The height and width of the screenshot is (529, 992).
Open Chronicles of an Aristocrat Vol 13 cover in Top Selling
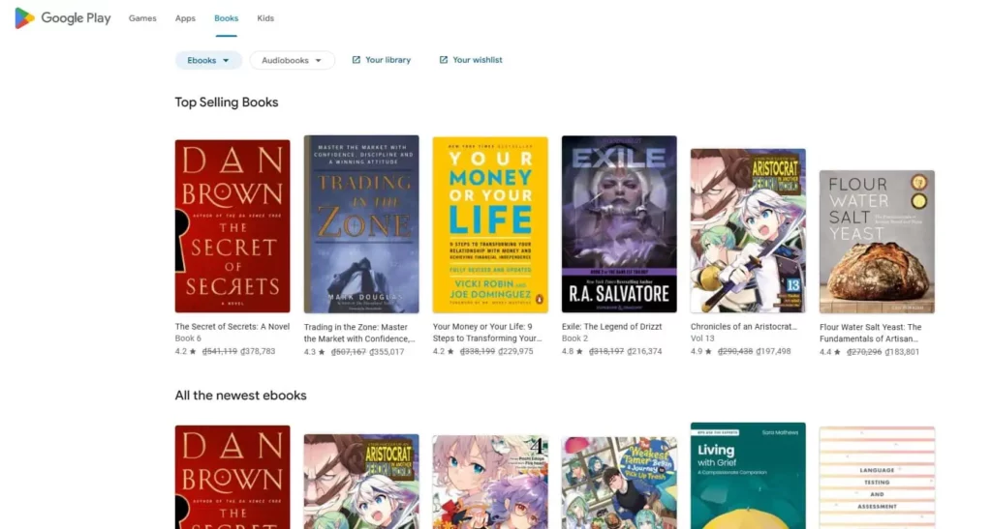click(749, 231)
